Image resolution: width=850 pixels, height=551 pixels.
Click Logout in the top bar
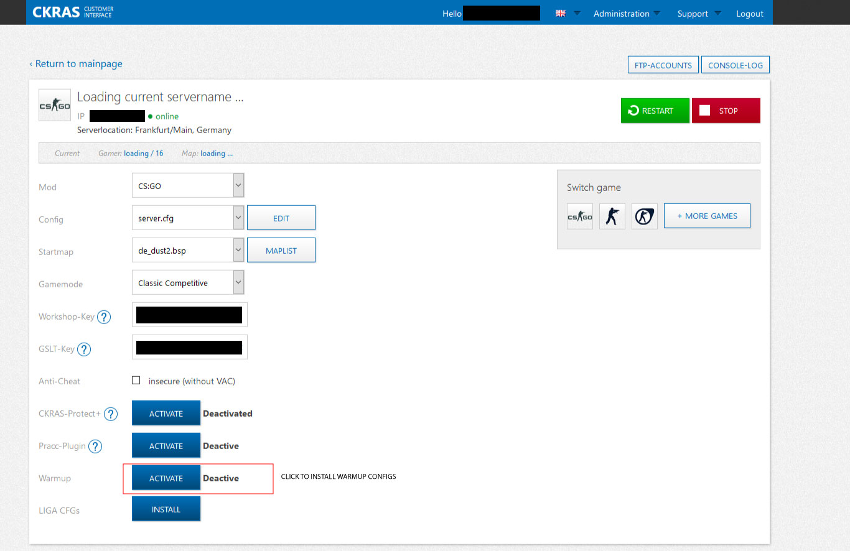(750, 14)
